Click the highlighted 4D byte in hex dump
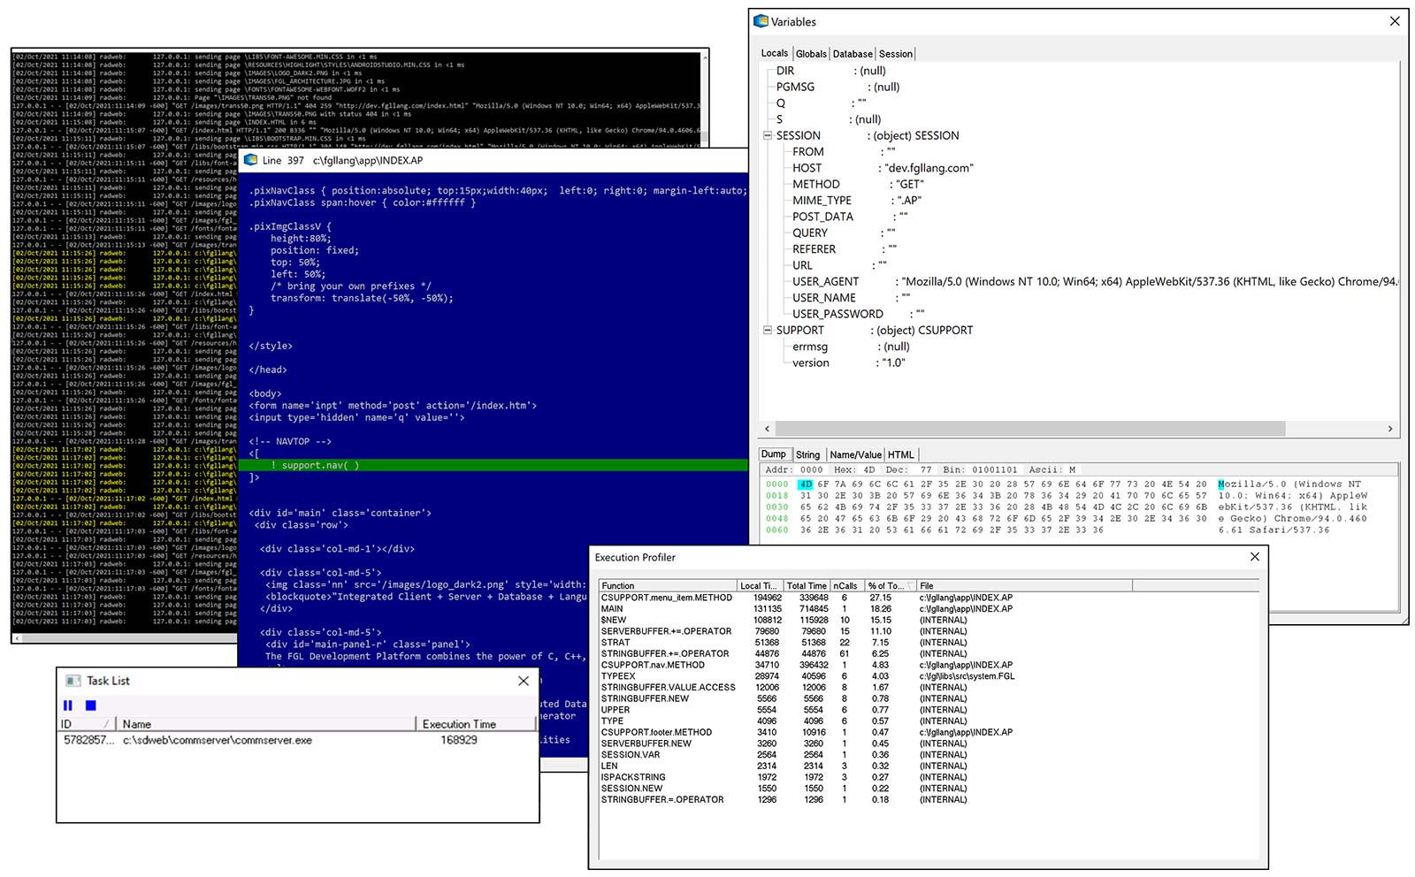The image size is (1415, 877). (x=805, y=484)
